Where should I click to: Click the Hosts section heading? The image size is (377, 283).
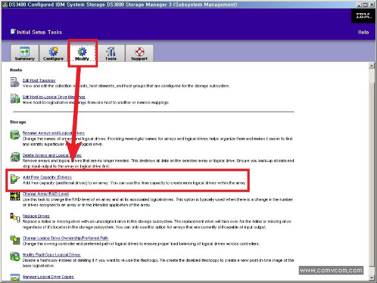click(x=16, y=70)
